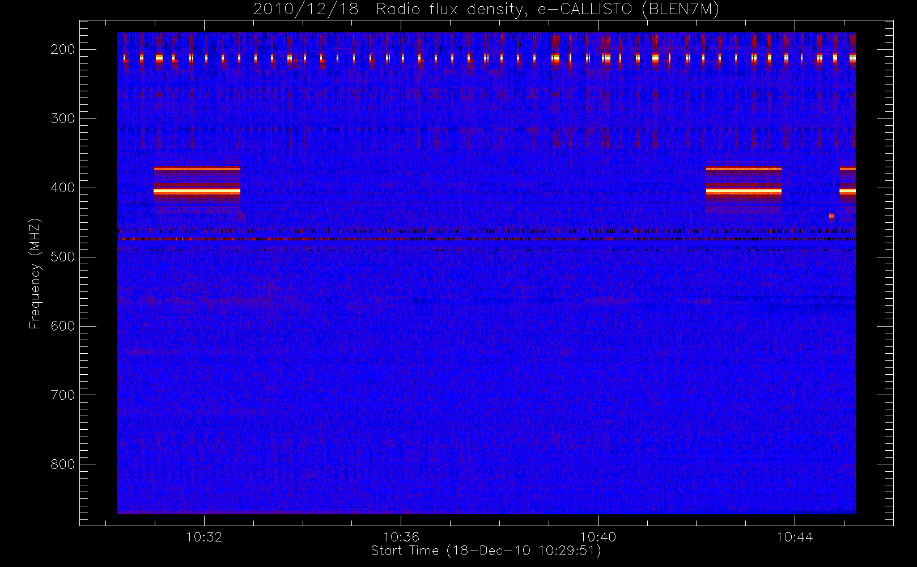Image resolution: width=917 pixels, height=567 pixels.
Task: Click the 300 frequency tick label
Action: point(63,119)
